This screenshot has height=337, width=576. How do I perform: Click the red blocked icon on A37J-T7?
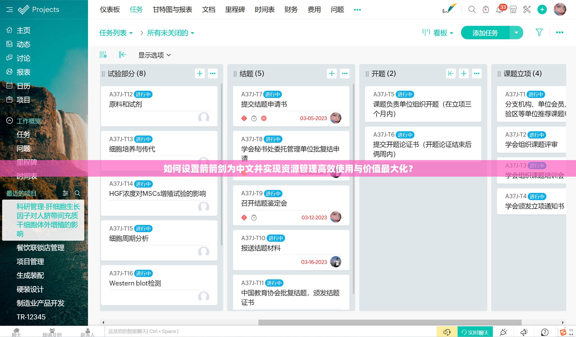pos(264,118)
